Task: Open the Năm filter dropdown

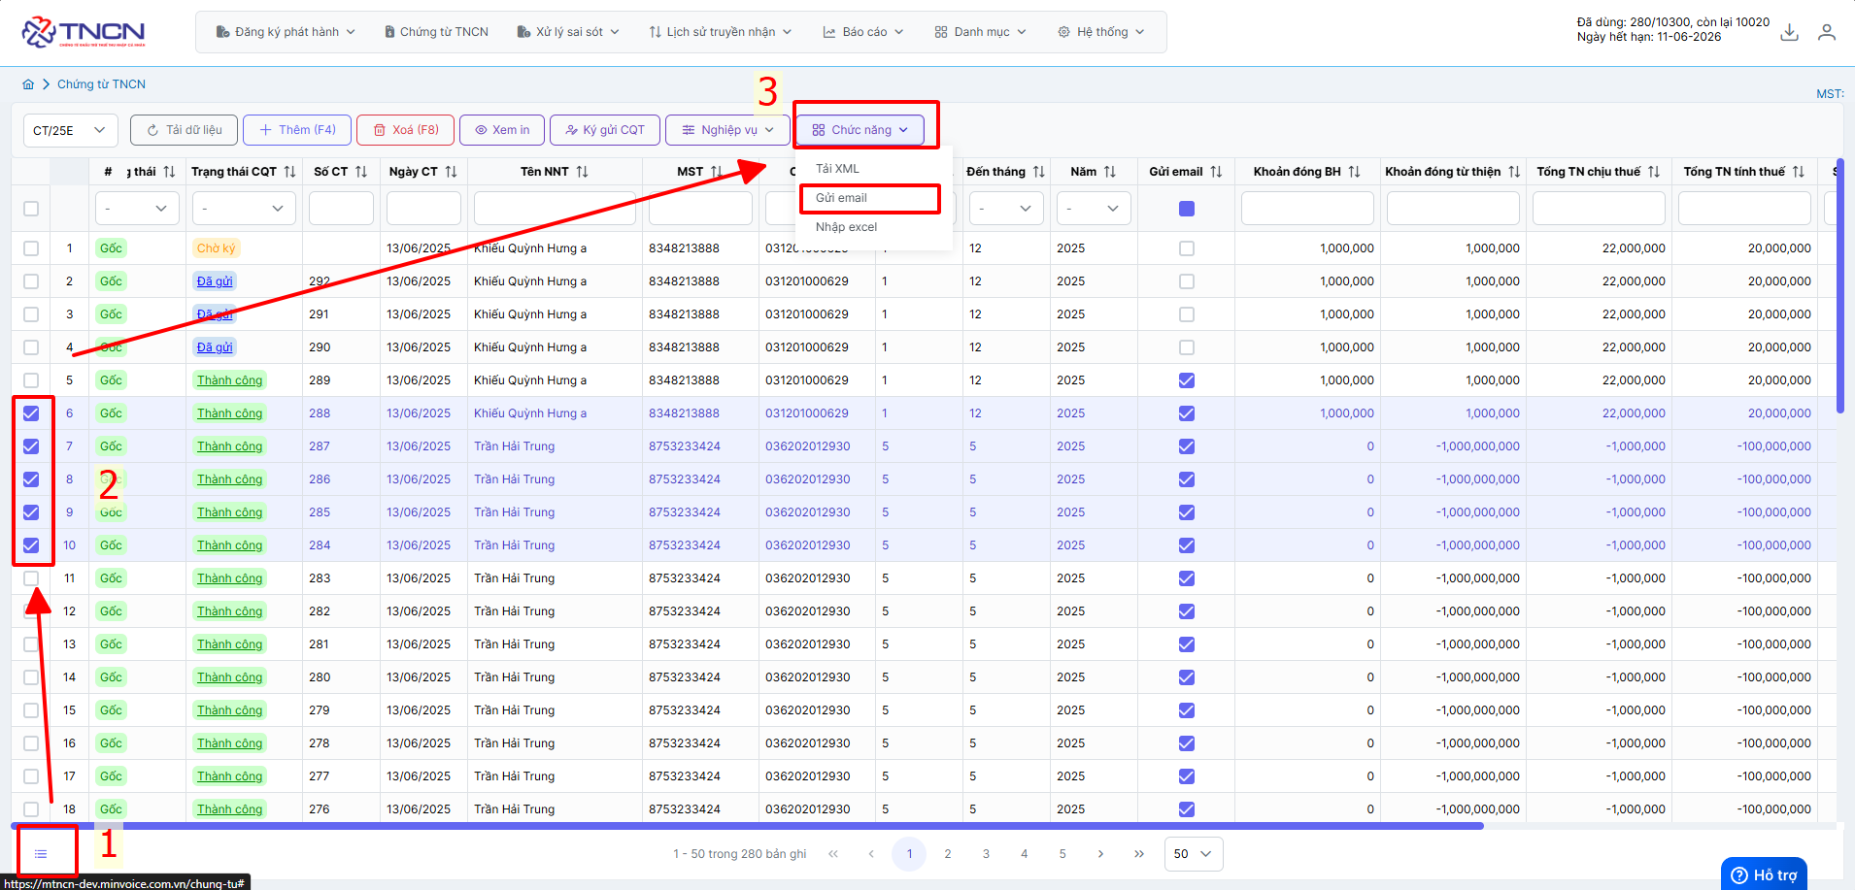Action: (1094, 209)
